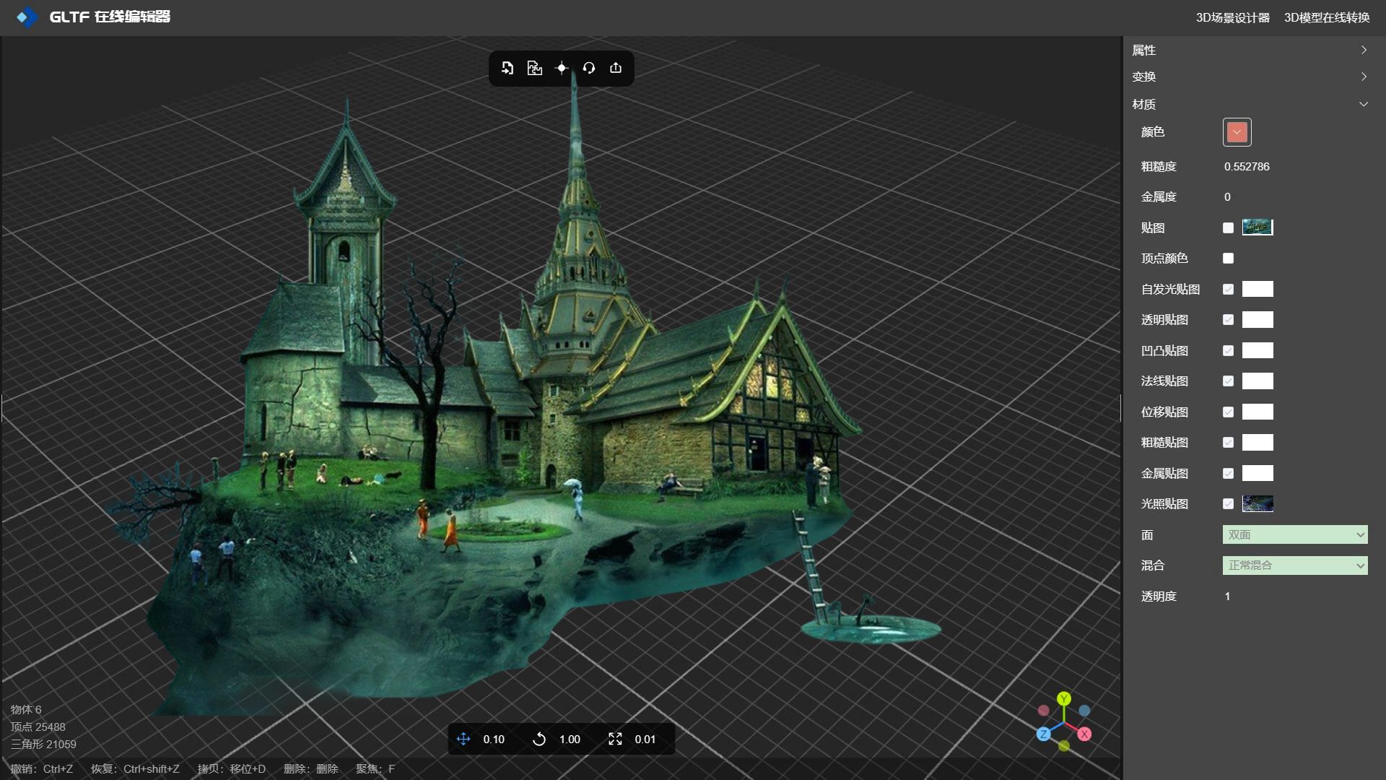1386x780 pixels.
Task: Click the export/share icon
Action: click(616, 68)
